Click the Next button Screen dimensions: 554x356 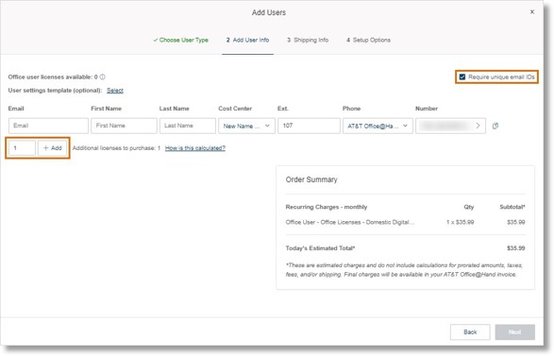[514, 332]
